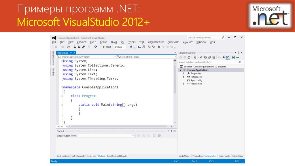The image size is (295, 166).
Task: Click Sync with Active Document icon
Action: coord(201,57)
